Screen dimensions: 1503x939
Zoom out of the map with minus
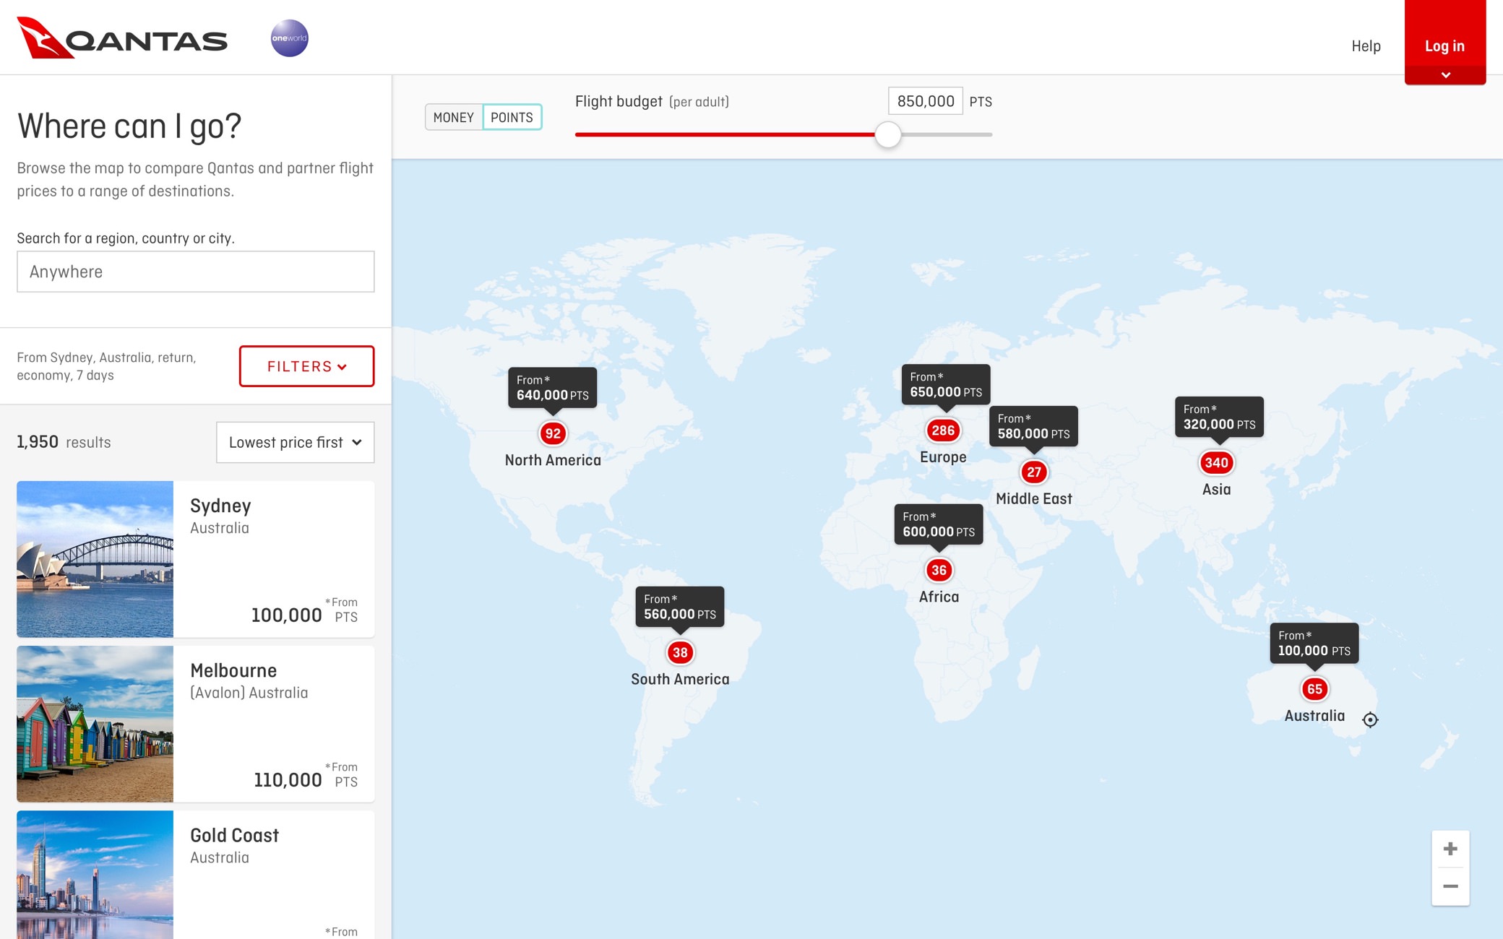point(1450,886)
